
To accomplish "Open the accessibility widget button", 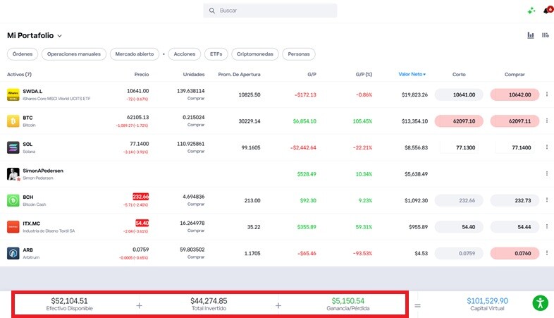I will (540, 303).
